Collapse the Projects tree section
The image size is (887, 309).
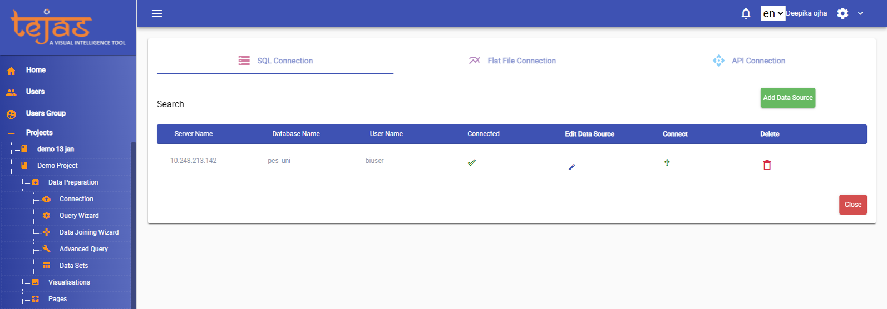(11, 133)
